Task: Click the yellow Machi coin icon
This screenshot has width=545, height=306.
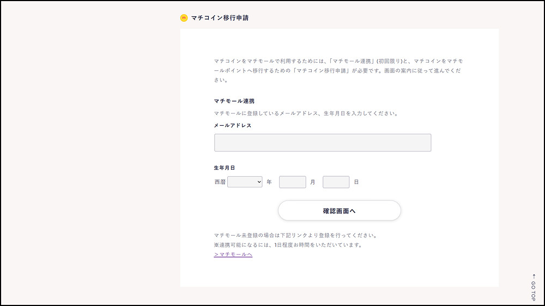Action: pyautogui.click(x=184, y=18)
